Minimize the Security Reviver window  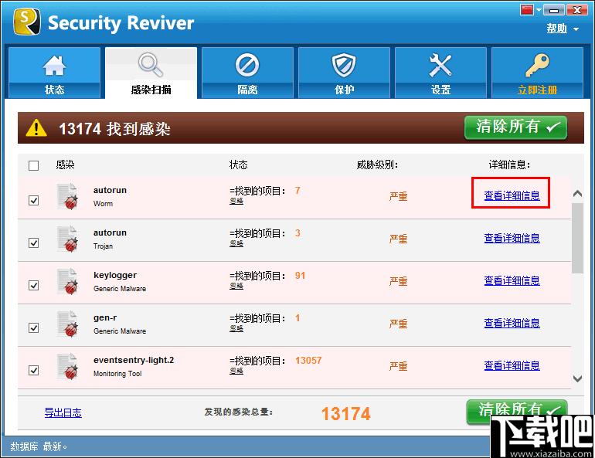point(553,10)
